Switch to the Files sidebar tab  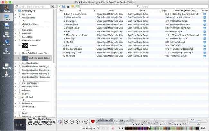coord(6,26)
